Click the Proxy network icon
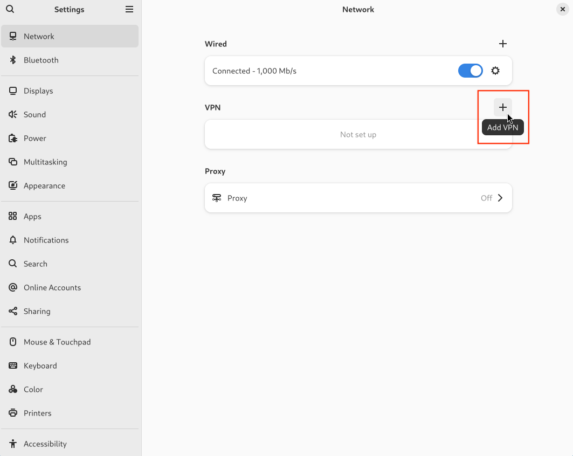This screenshot has height=456, width=573. [217, 198]
